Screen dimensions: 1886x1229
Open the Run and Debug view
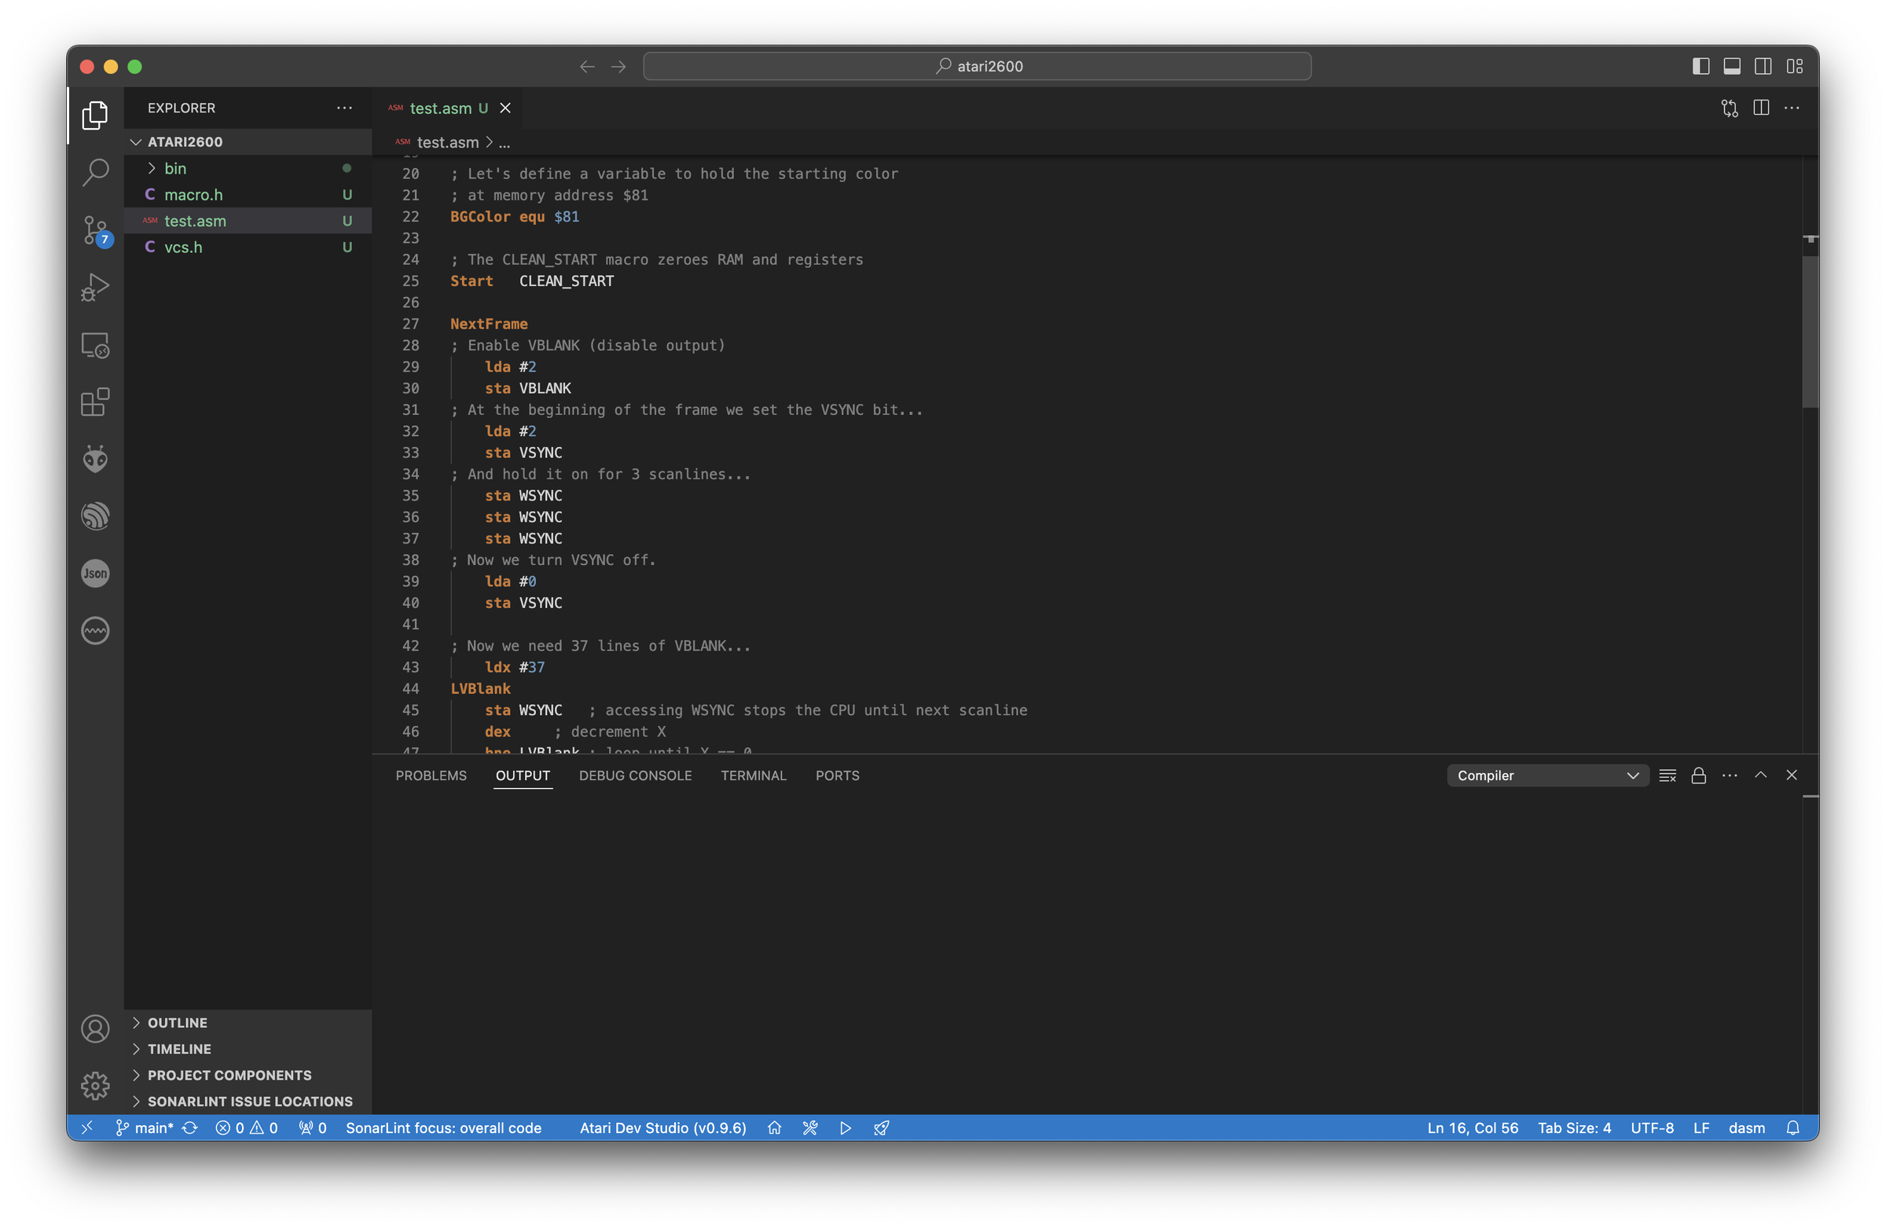coord(95,287)
